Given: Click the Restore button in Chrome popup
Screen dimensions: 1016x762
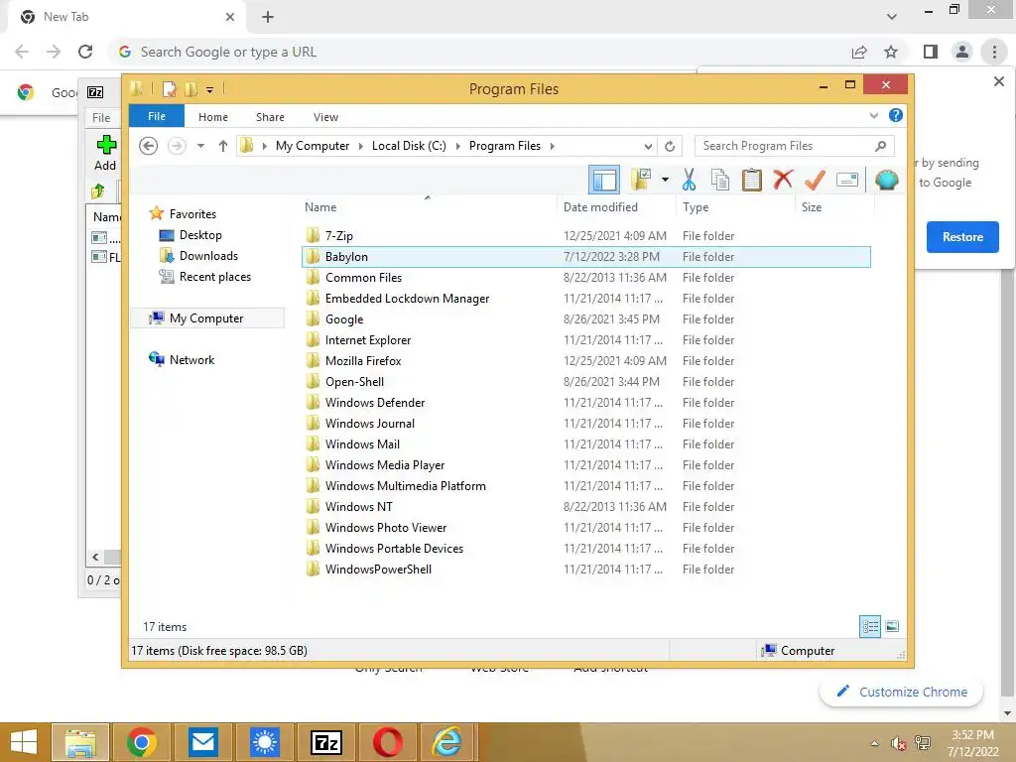Looking at the screenshot, I should (962, 237).
